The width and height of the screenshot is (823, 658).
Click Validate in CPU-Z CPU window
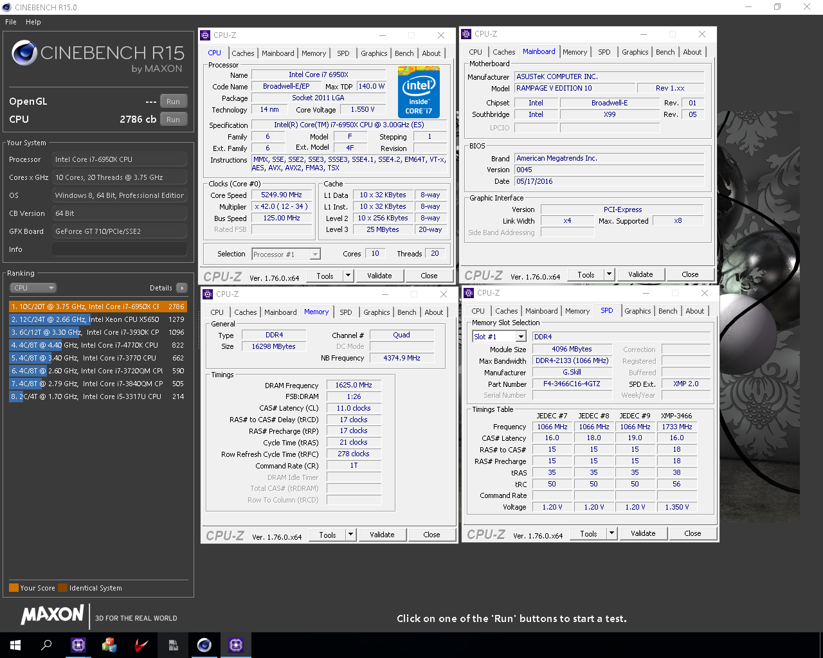[379, 276]
